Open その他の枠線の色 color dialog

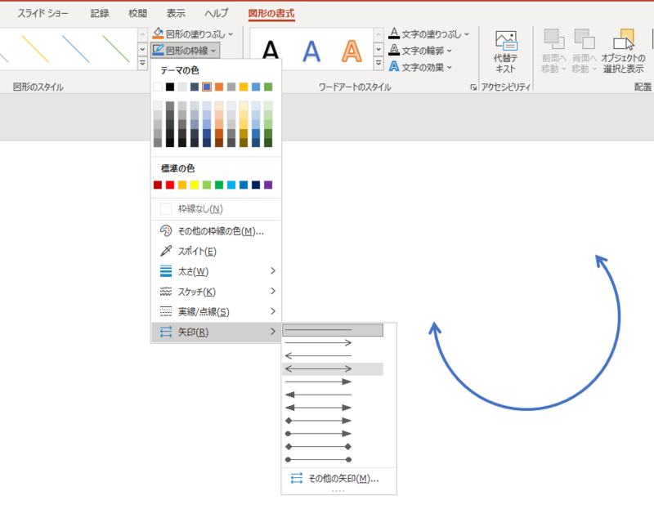coord(203,231)
